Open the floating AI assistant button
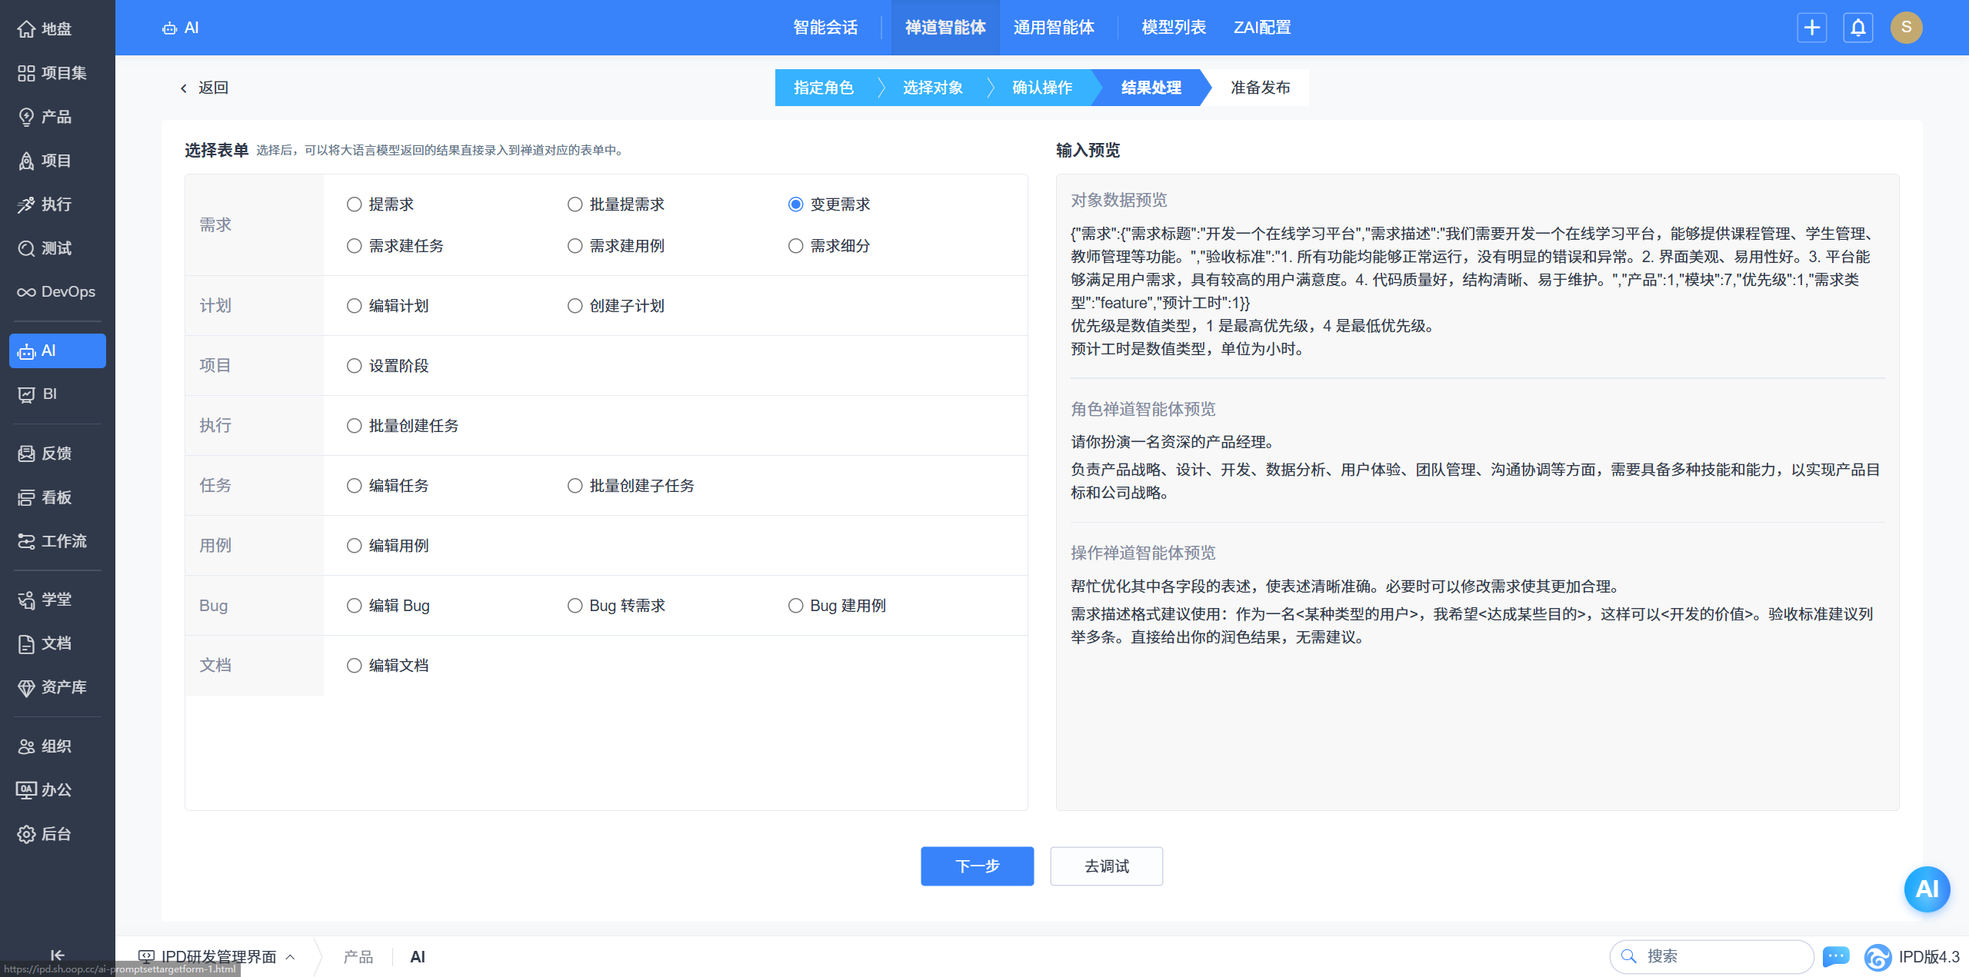 pyautogui.click(x=1926, y=889)
